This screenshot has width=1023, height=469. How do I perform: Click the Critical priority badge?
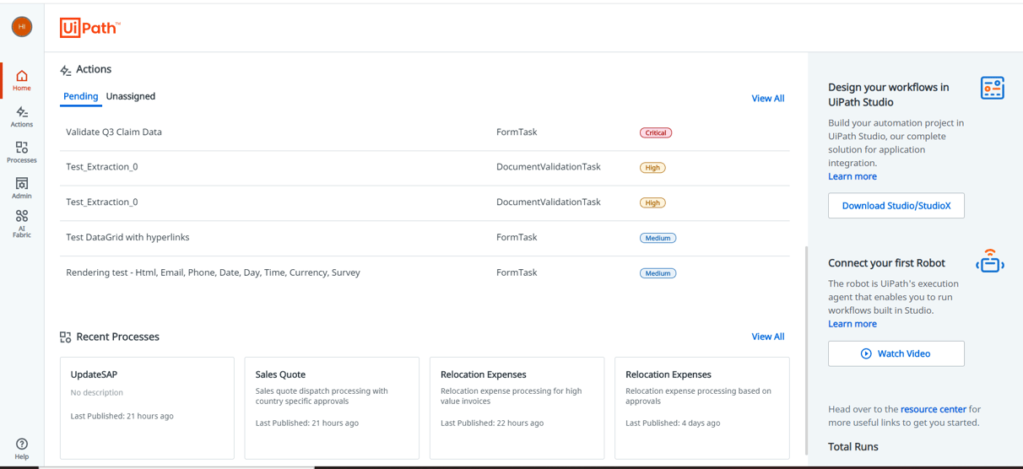point(656,133)
